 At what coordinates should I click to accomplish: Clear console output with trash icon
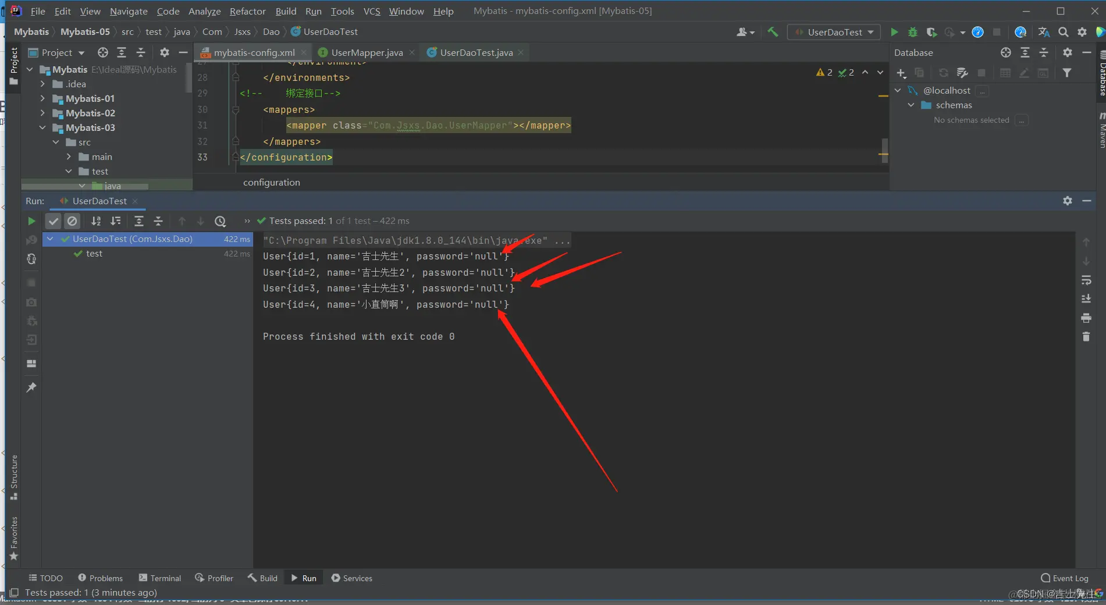coord(1086,337)
